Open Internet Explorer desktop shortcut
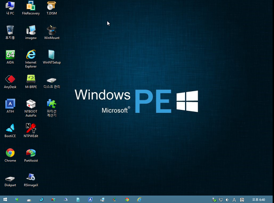The height and width of the screenshot is (203, 274). 31,59
